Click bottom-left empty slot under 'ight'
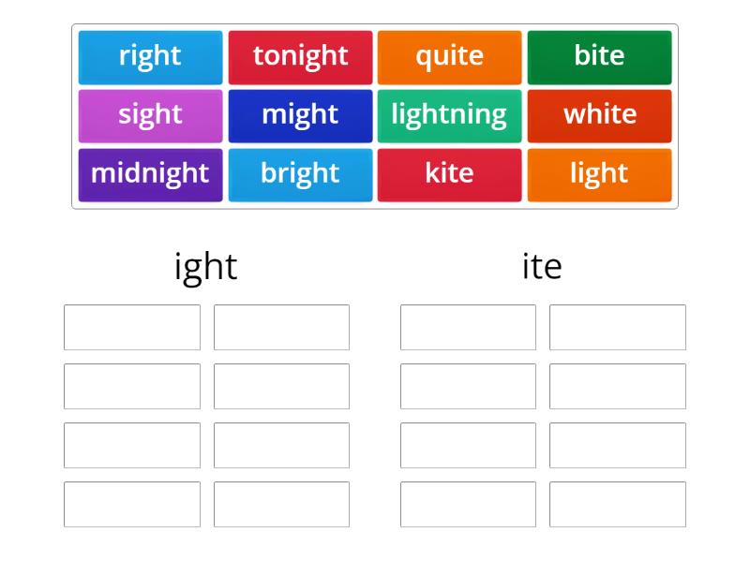The image size is (750, 562). coord(132,504)
